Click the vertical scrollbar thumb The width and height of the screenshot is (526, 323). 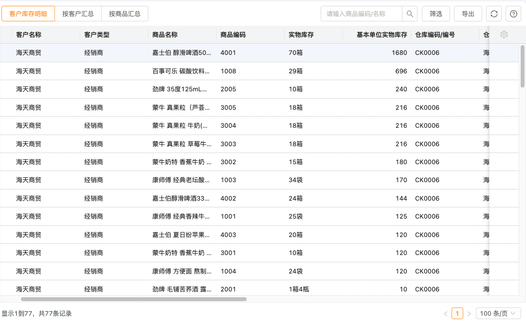point(522,66)
